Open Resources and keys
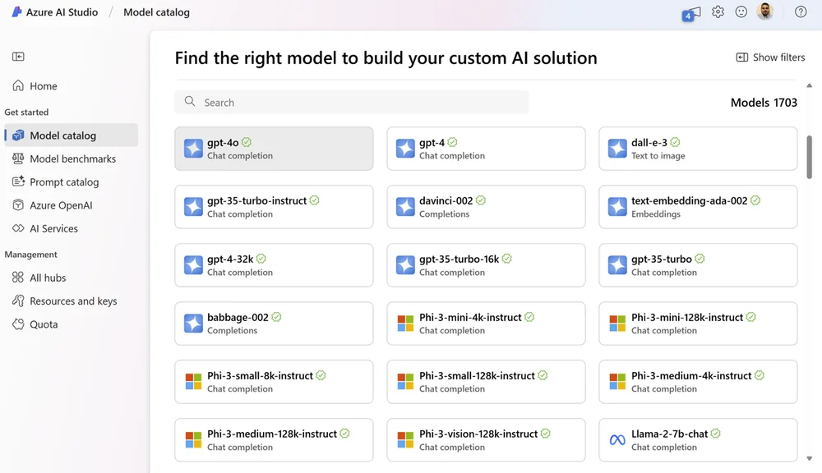The height and width of the screenshot is (473, 822). [72, 301]
